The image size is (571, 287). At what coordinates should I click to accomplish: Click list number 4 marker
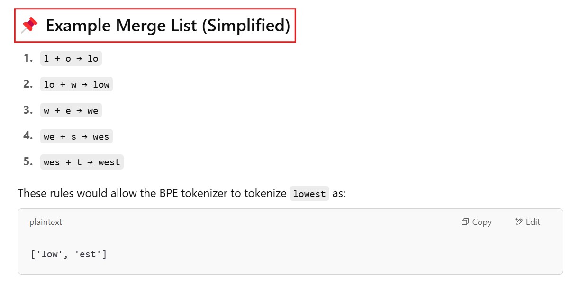click(x=28, y=136)
